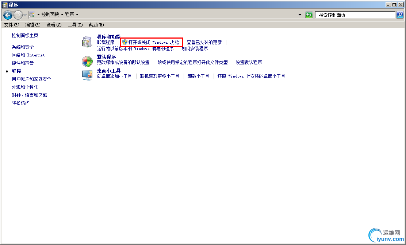Image resolution: width=406 pixels, height=245 pixels.
Task: Open the 查看(V) menu
Action: [x=54, y=25]
